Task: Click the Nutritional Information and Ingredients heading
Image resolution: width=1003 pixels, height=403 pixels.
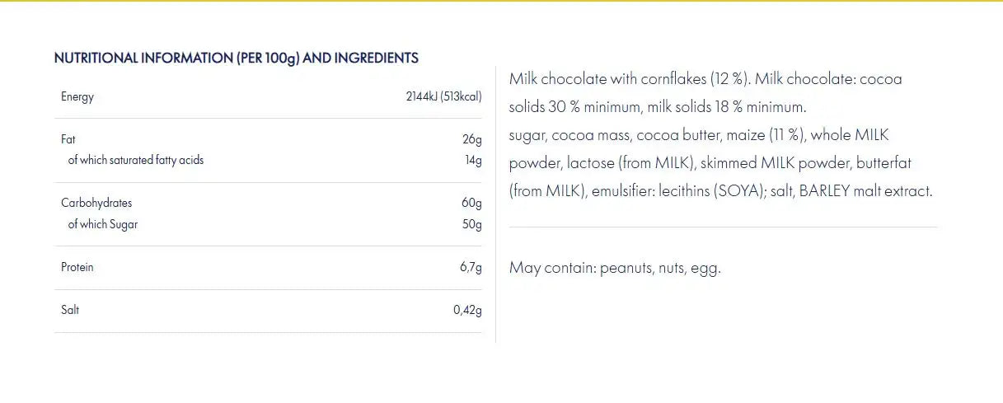Action: point(236,59)
